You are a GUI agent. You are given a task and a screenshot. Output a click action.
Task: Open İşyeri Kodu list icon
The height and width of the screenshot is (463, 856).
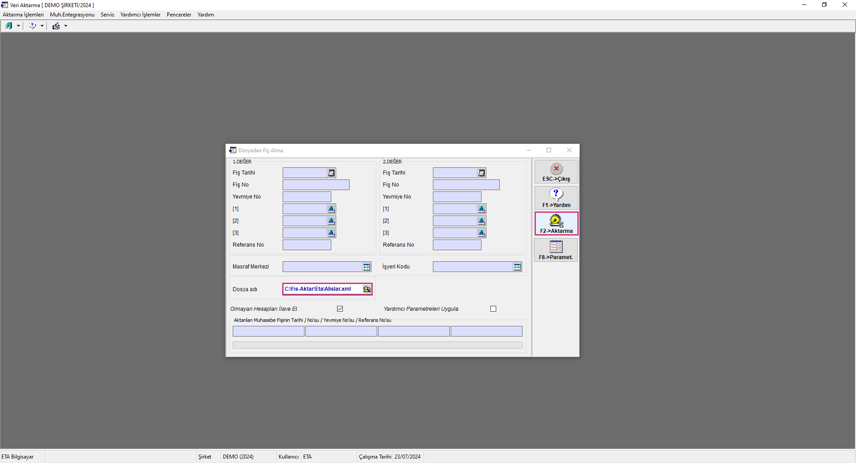517,267
